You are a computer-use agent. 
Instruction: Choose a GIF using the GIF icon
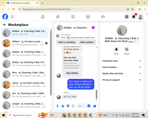(x=73, y=106)
